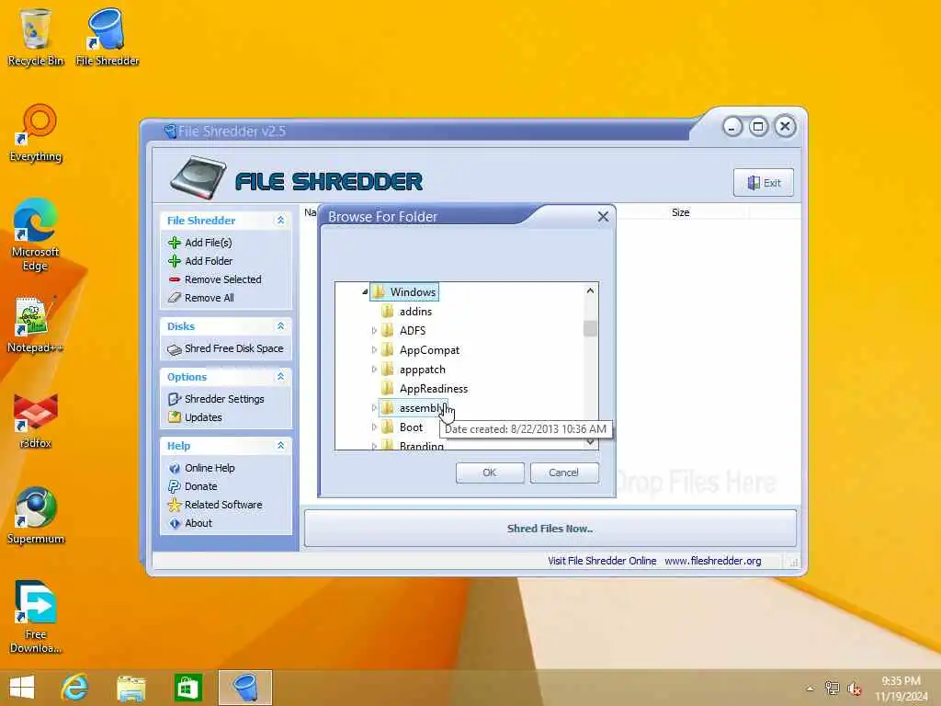Click the green plus icon for Add File(s)

tap(174, 243)
